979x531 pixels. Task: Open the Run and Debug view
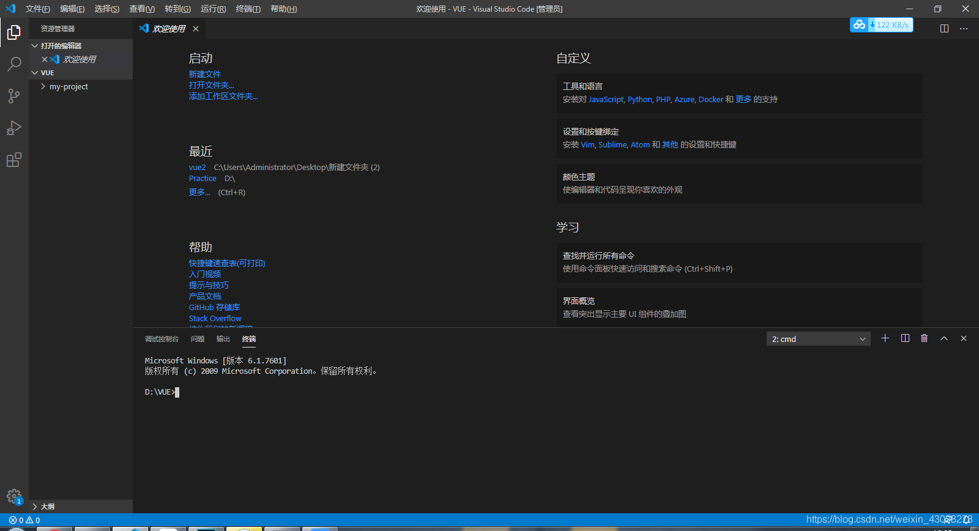[14, 128]
